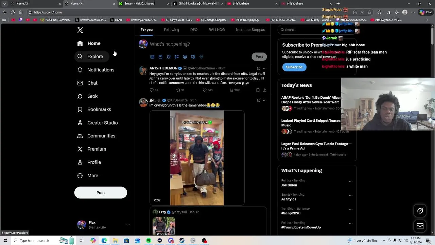Add GIF icon in composer
This screenshot has height=245, width=435.
tap(160, 57)
